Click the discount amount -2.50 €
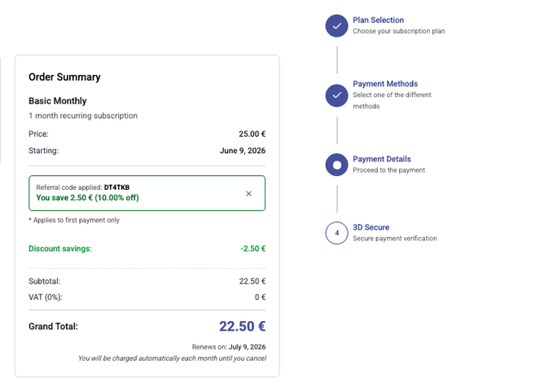 tap(252, 248)
